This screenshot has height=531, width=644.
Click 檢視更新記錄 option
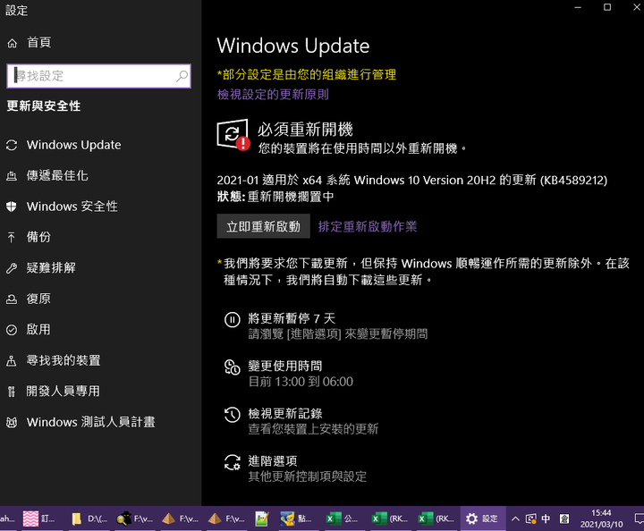pyautogui.click(x=285, y=414)
